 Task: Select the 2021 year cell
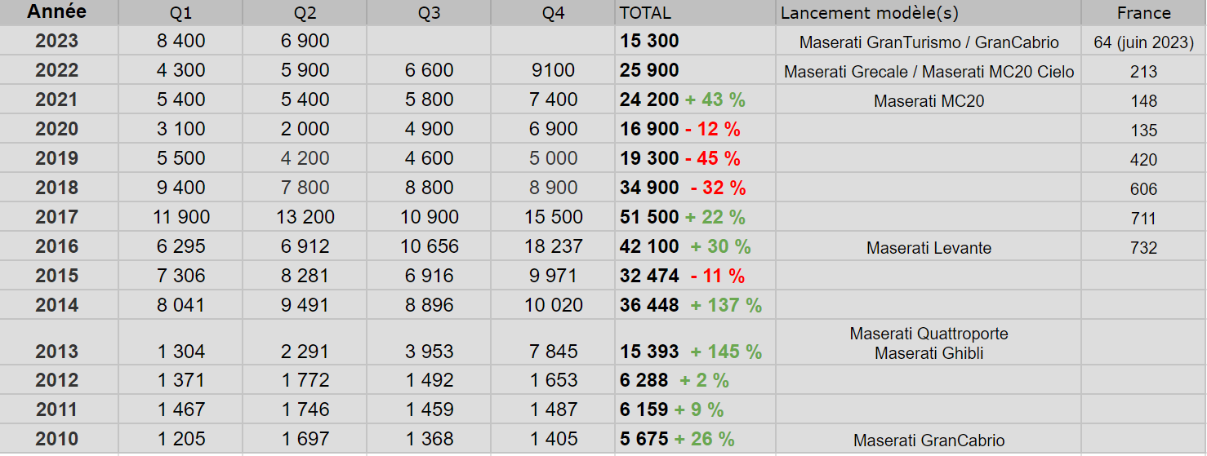coord(59,100)
